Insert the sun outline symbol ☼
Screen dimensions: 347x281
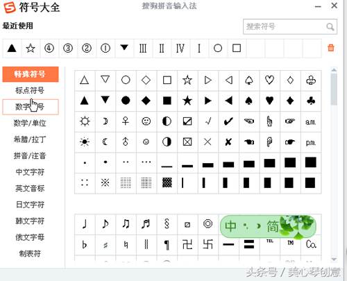pos(85,121)
